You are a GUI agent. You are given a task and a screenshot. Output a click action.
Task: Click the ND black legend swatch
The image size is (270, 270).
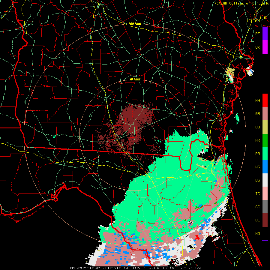click(265, 233)
